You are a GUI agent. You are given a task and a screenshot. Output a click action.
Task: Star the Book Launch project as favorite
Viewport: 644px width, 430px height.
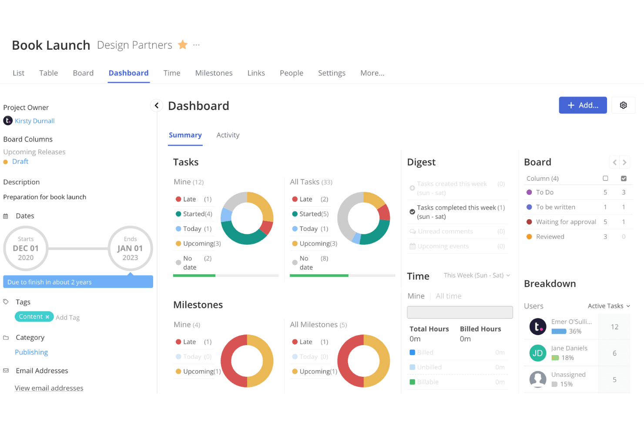183,45
